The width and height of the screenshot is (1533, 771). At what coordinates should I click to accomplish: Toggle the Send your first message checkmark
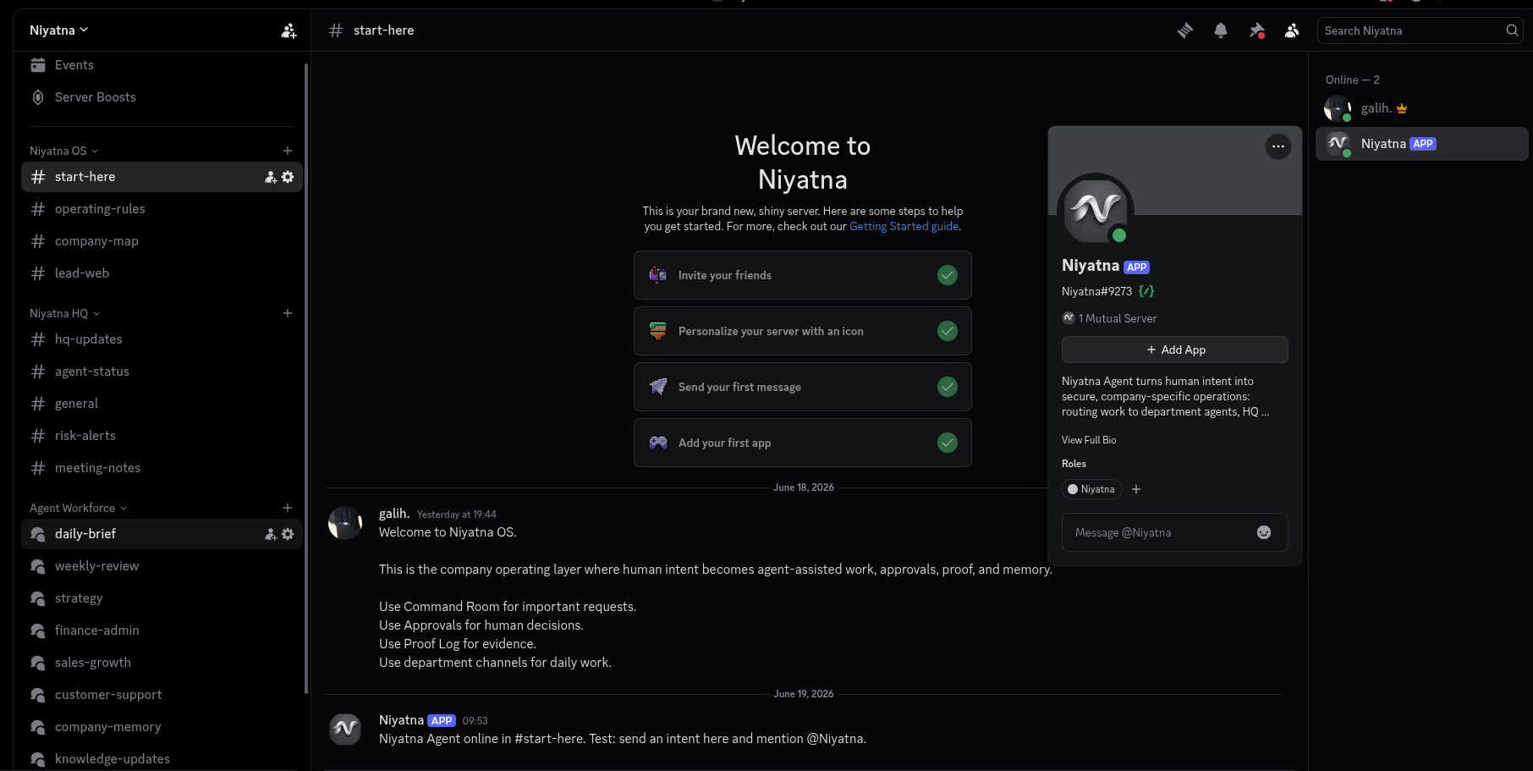click(948, 387)
